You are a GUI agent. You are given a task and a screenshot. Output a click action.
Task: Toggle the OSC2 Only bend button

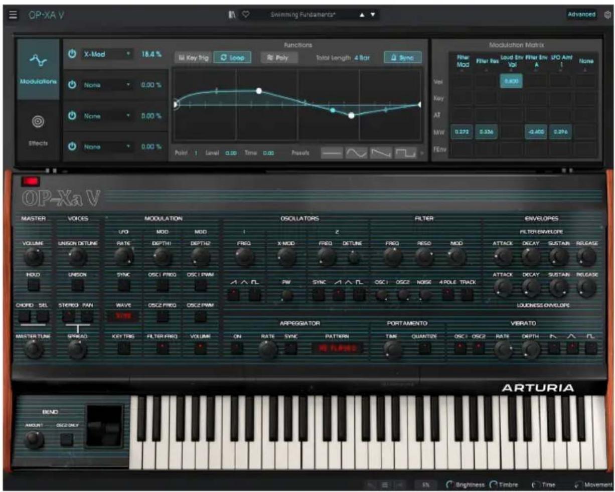tap(66, 440)
